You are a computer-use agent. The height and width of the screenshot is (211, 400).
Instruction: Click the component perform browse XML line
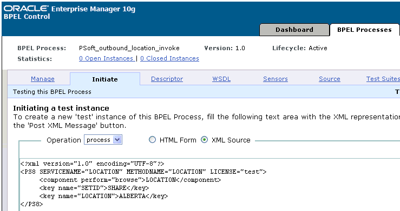click(130, 180)
